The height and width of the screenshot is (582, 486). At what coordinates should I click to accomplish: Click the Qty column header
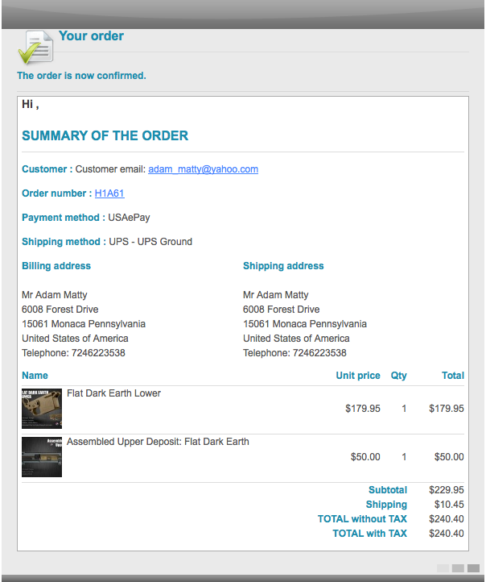[398, 376]
